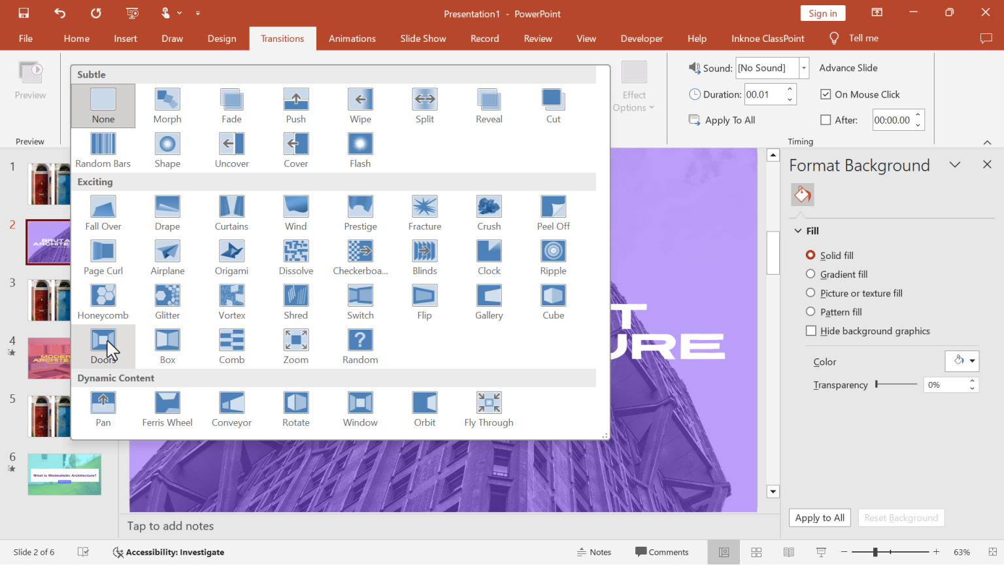Select the Morph transition

(x=167, y=105)
